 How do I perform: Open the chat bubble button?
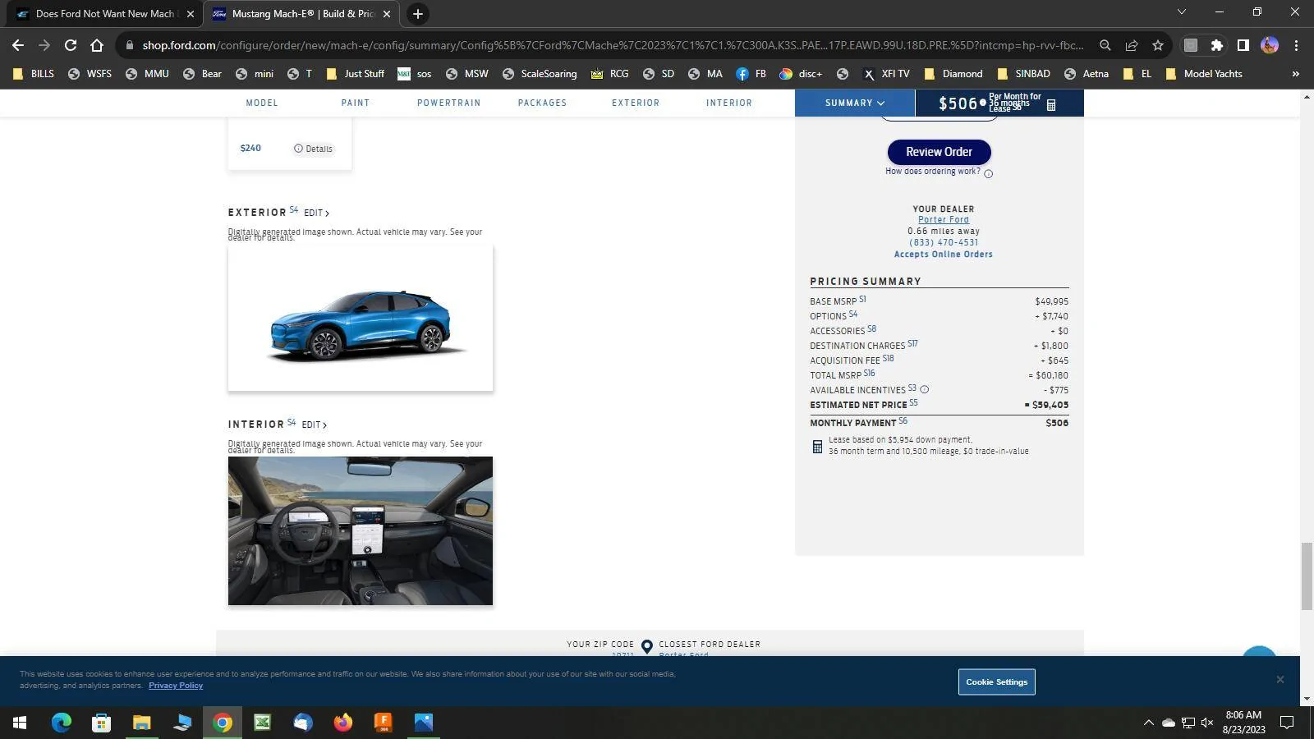click(1259, 653)
